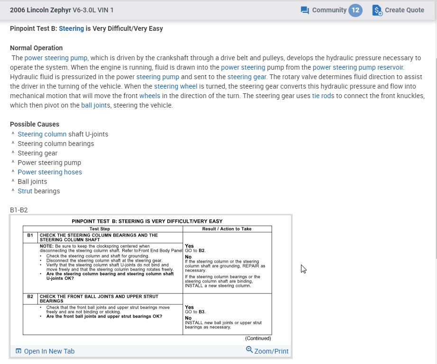Open In New Tab text link
Screen dimensions: 437x364
click(49, 351)
